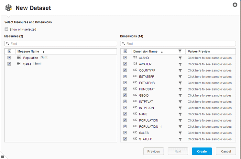Click the 123 type icon for AWATER
Screen dimensions: 241x159
(135, 64)
